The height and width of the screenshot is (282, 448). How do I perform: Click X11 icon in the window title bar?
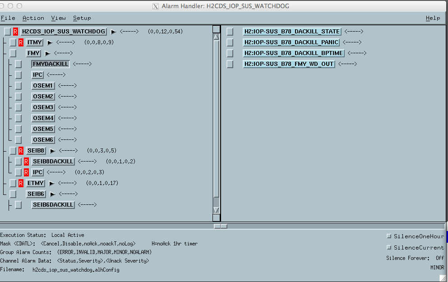[156, 6]
